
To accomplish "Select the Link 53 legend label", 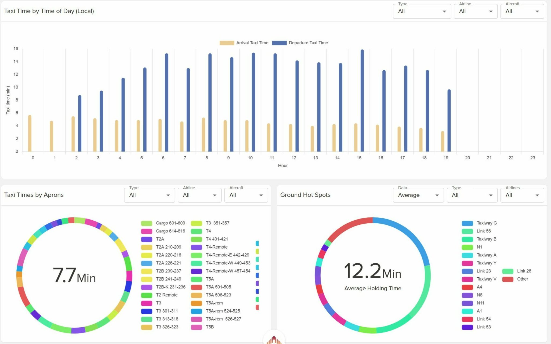I will point(484,327).
